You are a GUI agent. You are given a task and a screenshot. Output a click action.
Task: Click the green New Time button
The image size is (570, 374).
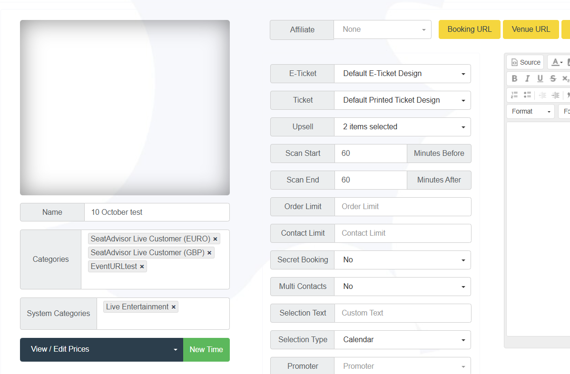(x=206, y=350)
